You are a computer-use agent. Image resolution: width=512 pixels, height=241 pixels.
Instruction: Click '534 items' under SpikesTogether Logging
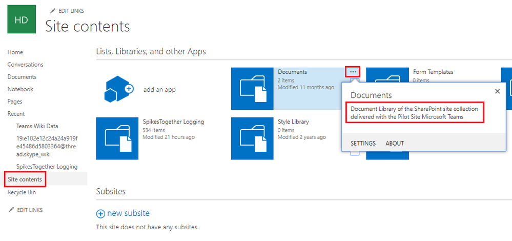point(154,130)
